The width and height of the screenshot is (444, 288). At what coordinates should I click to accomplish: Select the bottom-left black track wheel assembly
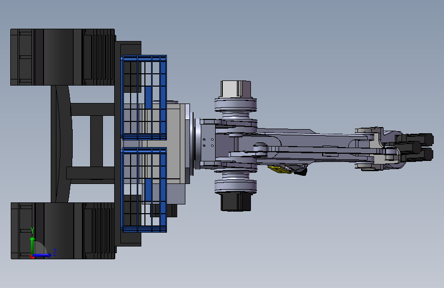(63, 231)
